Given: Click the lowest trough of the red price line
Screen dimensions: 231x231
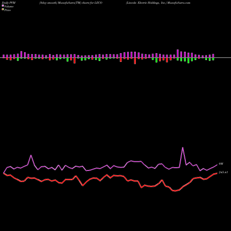Looking at the screenshot, I should tap(175, 191).
